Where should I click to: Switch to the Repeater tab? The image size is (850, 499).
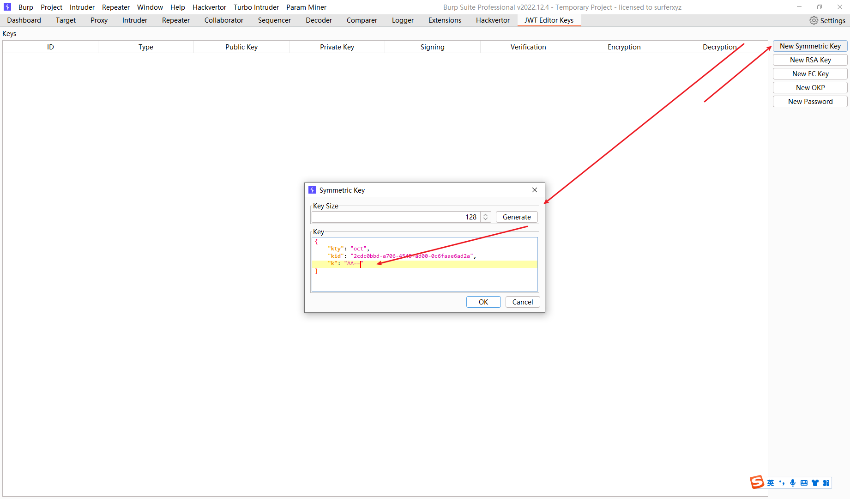point(176,20)
